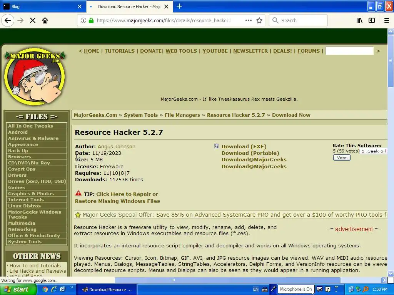The height and width of the screenshot is (295, 394).
Task: Open the Library icon in toolbar
Action: [359, 20]
